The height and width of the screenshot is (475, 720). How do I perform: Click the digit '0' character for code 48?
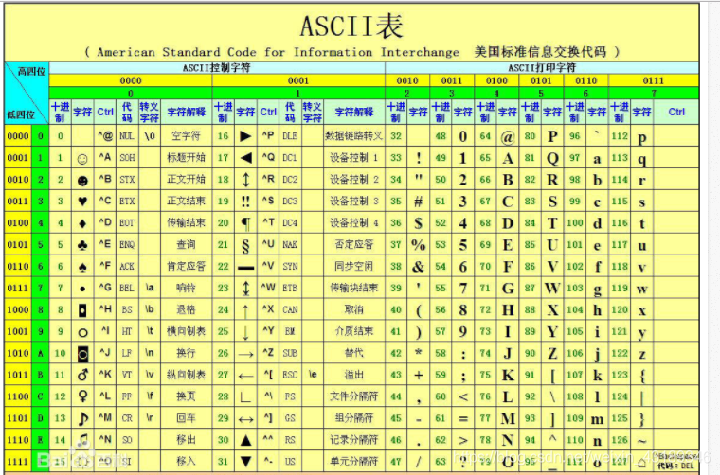(463, 136)
